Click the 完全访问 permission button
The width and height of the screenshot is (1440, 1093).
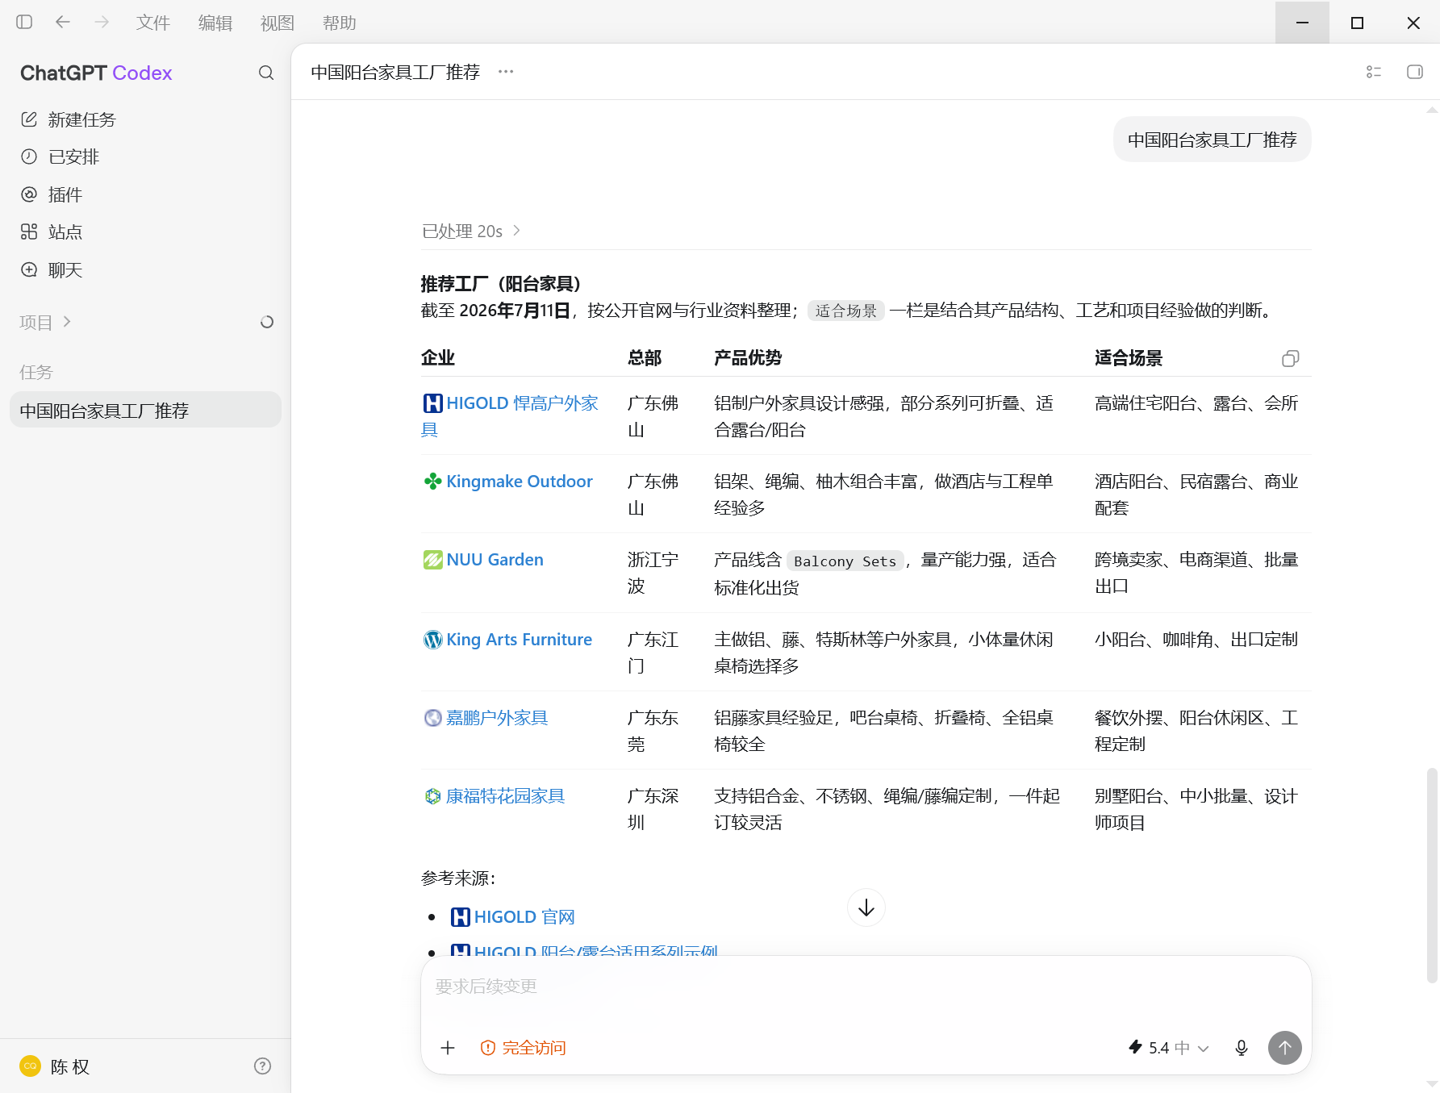click(523, 1048)
